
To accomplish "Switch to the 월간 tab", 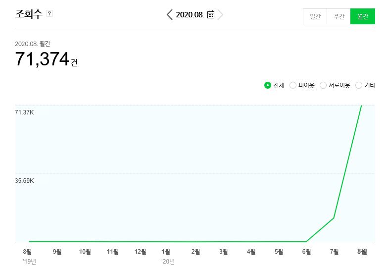I will point(363,16).
